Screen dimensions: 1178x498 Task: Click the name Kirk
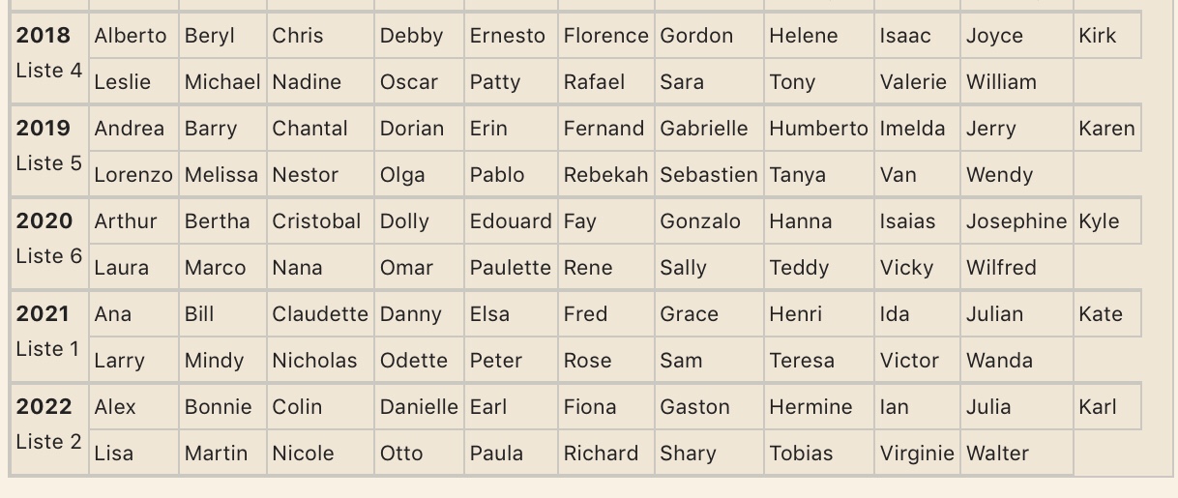(x=1097, y=36)
